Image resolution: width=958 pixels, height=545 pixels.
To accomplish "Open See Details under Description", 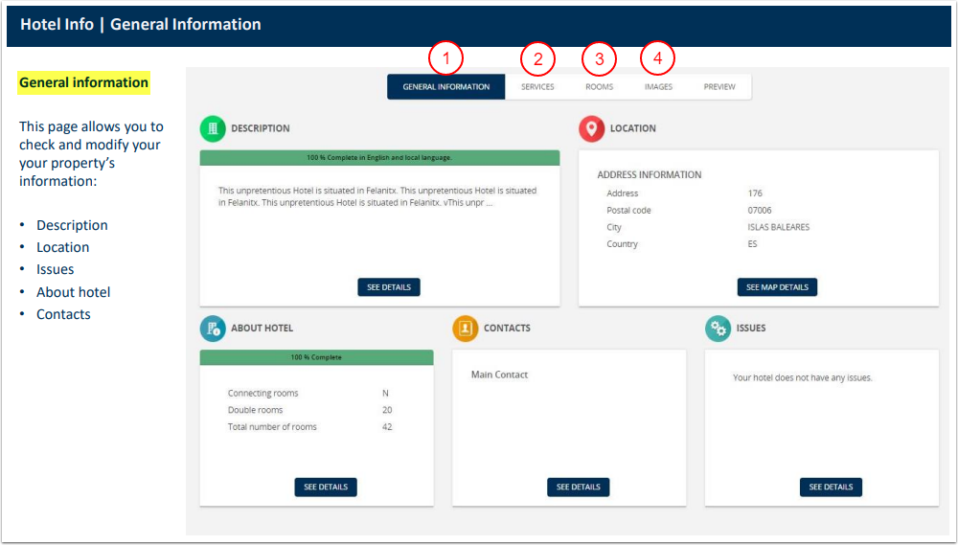I will (x=389, y=287).
